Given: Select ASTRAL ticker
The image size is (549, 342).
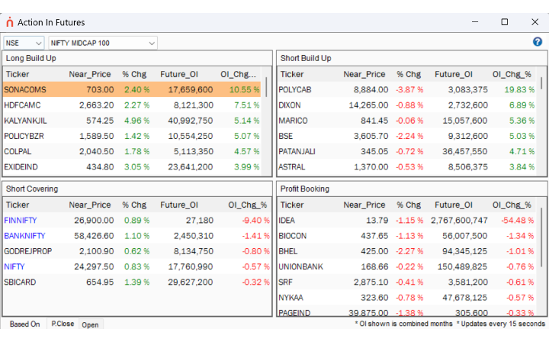Looking at the screenshot, I should [291, 166].
